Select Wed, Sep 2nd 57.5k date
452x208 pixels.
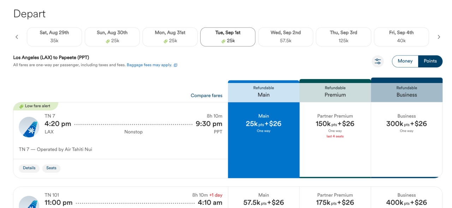click(x=286, y=37)
